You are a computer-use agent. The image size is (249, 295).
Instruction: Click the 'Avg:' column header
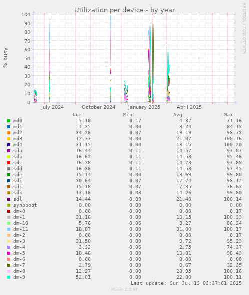pos(179,115)
